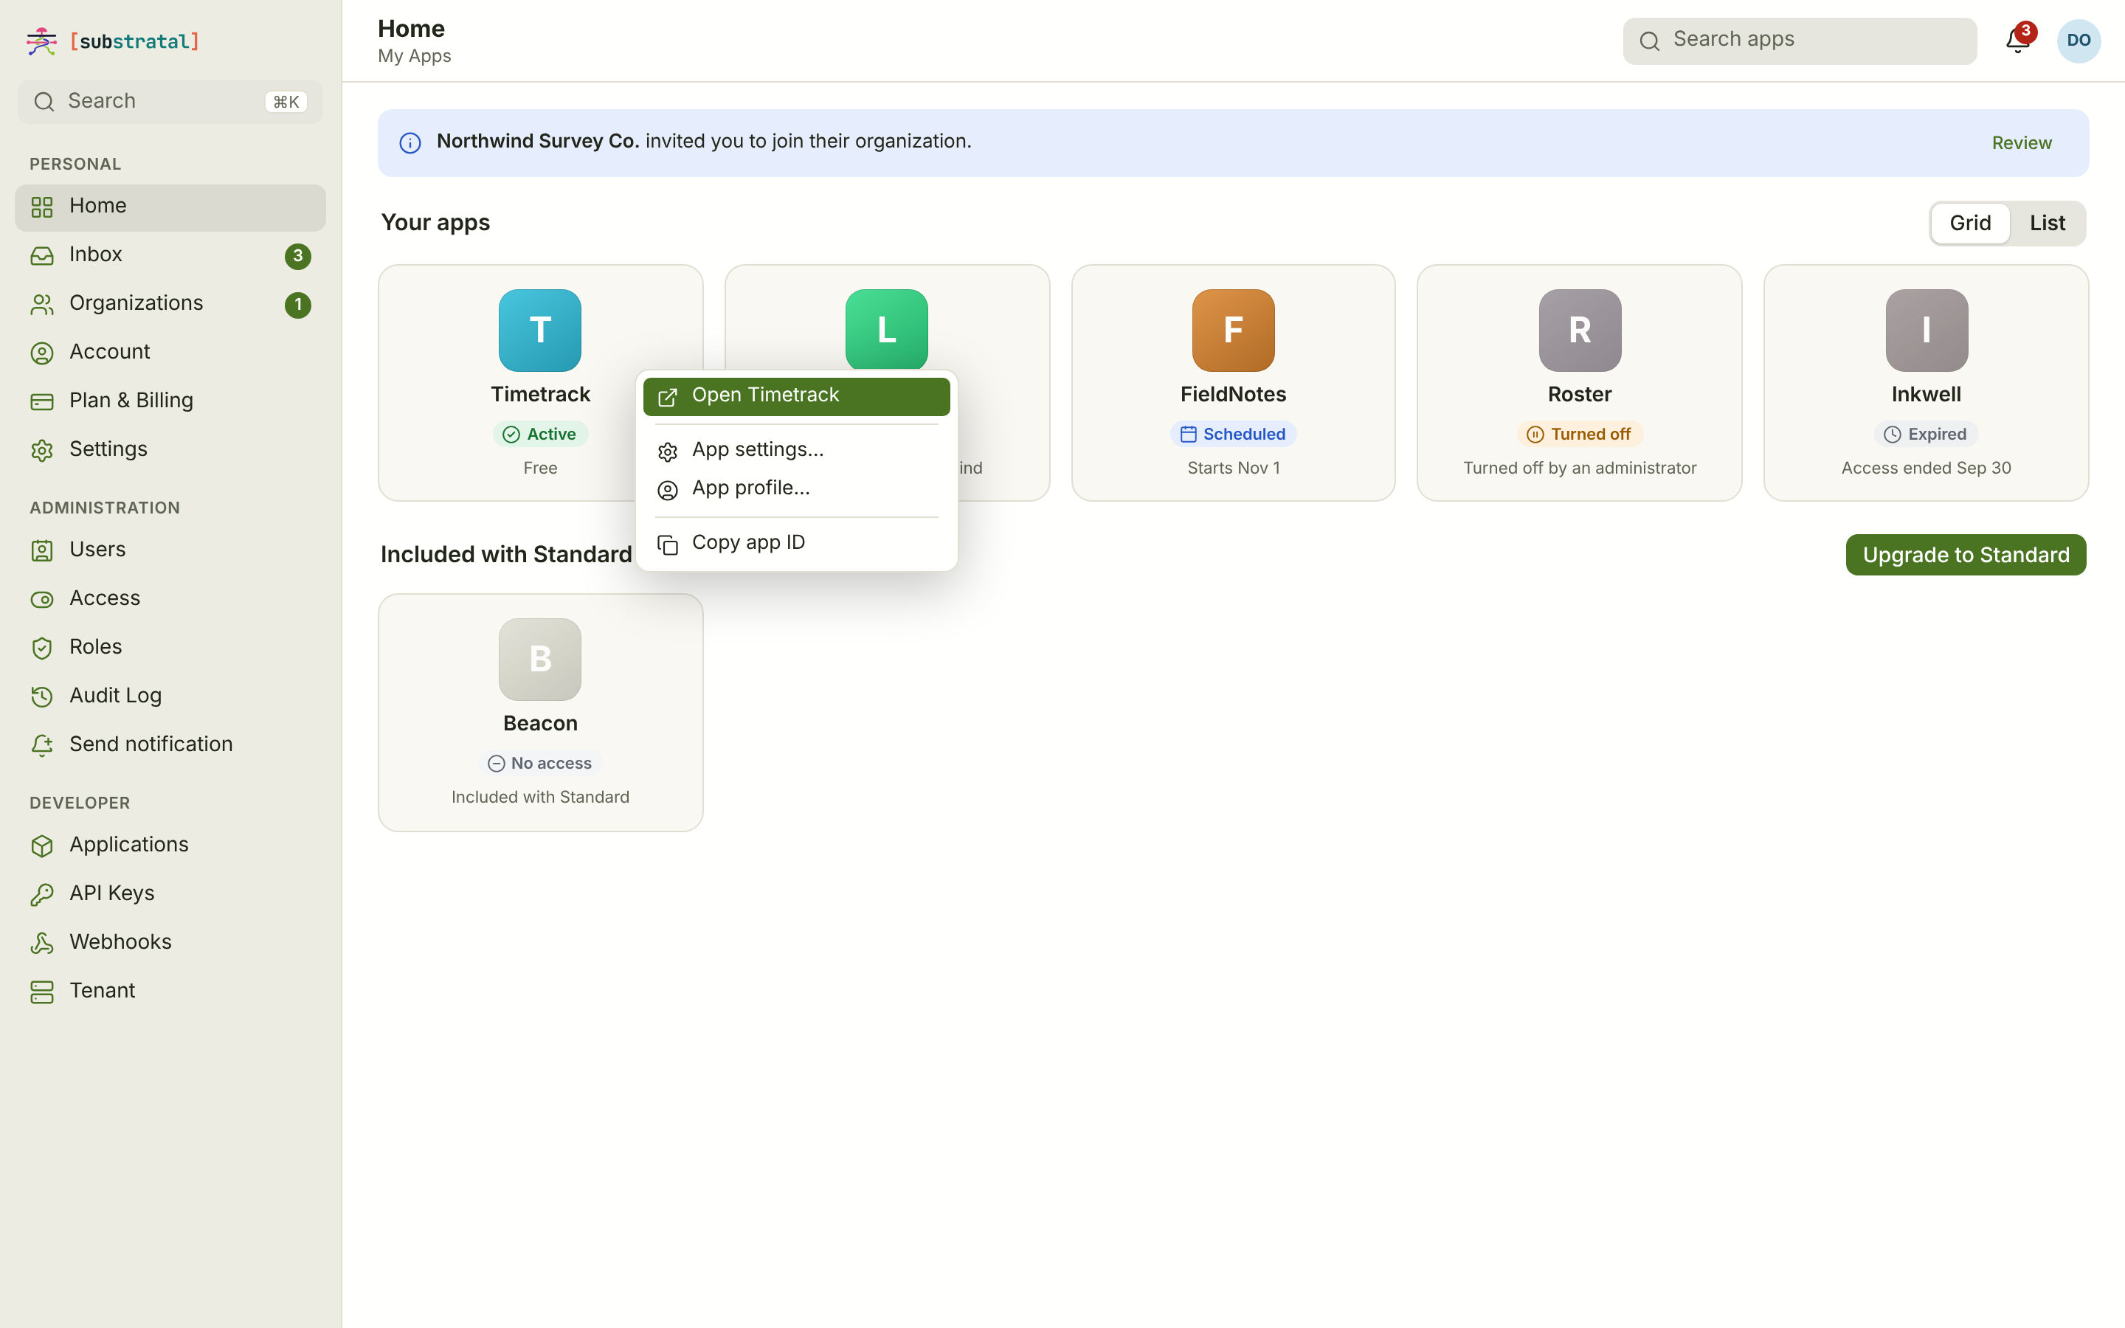Viewport: 2125px width, 1328px height.
Task: Choose App settings... menu entry
Action: [796, 450]
